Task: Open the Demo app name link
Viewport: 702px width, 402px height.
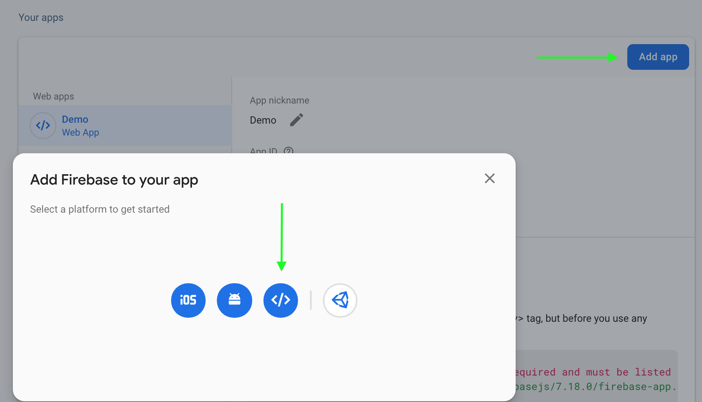Action: (x=75, y=120)
